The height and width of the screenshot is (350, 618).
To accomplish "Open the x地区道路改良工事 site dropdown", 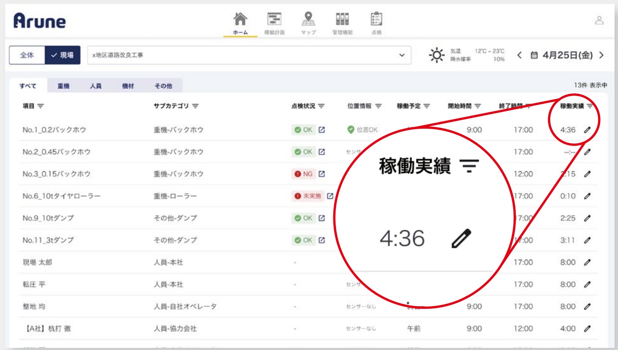I will (249, 56).
